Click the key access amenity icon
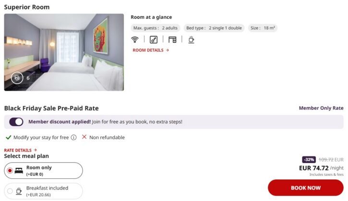 tap(154, 40)
